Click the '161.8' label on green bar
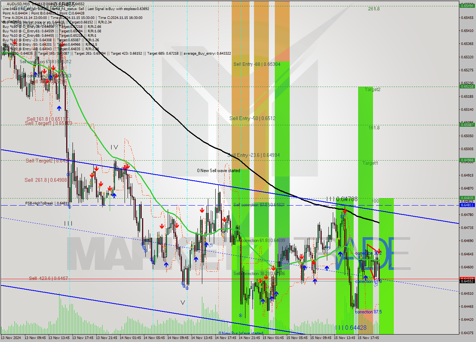The image size is (476, 342). [374, 128]
